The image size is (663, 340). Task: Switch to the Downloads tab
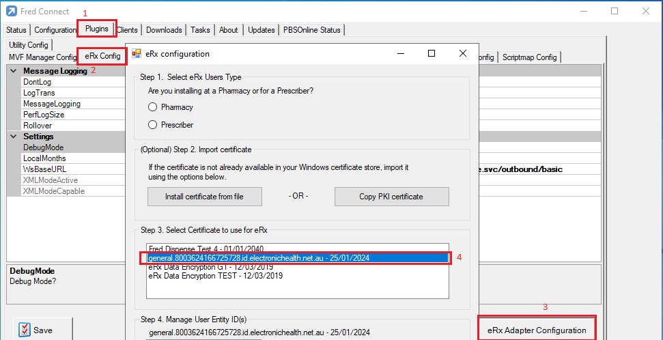tap(164, 30)
